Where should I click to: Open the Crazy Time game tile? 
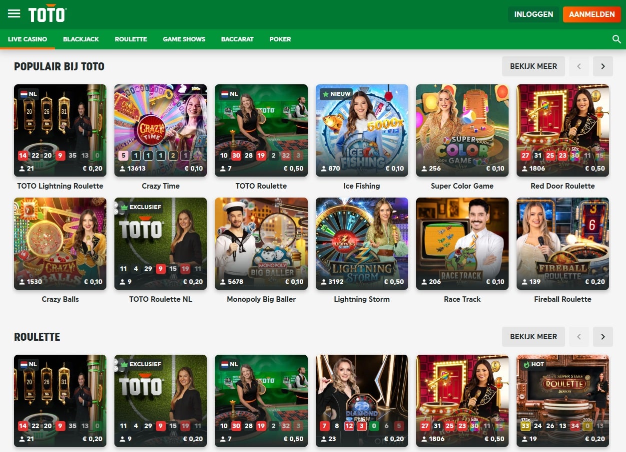coord(160,130)
